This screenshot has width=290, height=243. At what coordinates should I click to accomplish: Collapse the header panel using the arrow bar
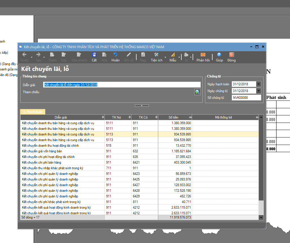click(x=142, y=106)
